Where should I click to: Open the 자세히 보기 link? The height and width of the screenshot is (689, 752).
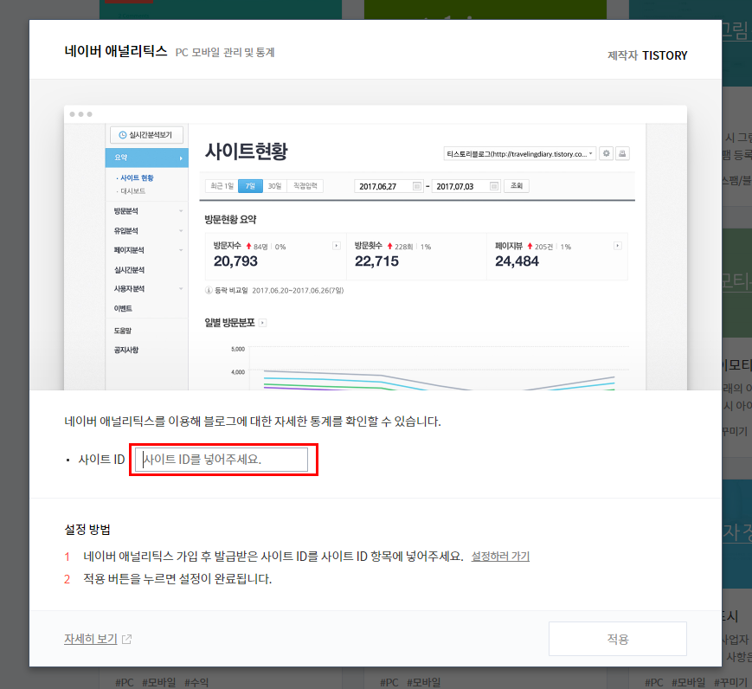[91, 639]
